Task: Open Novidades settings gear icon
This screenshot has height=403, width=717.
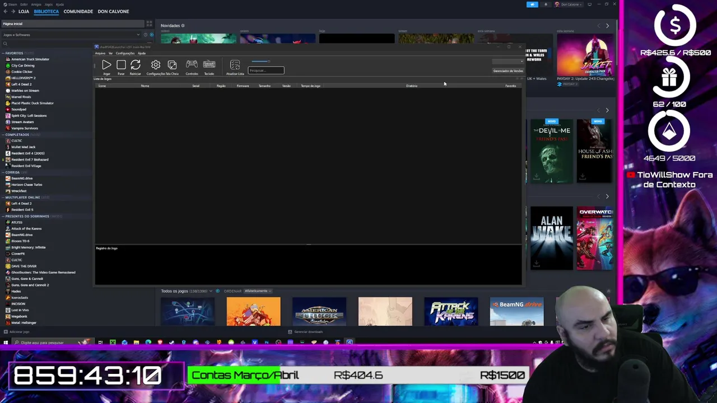Action: 183,25
